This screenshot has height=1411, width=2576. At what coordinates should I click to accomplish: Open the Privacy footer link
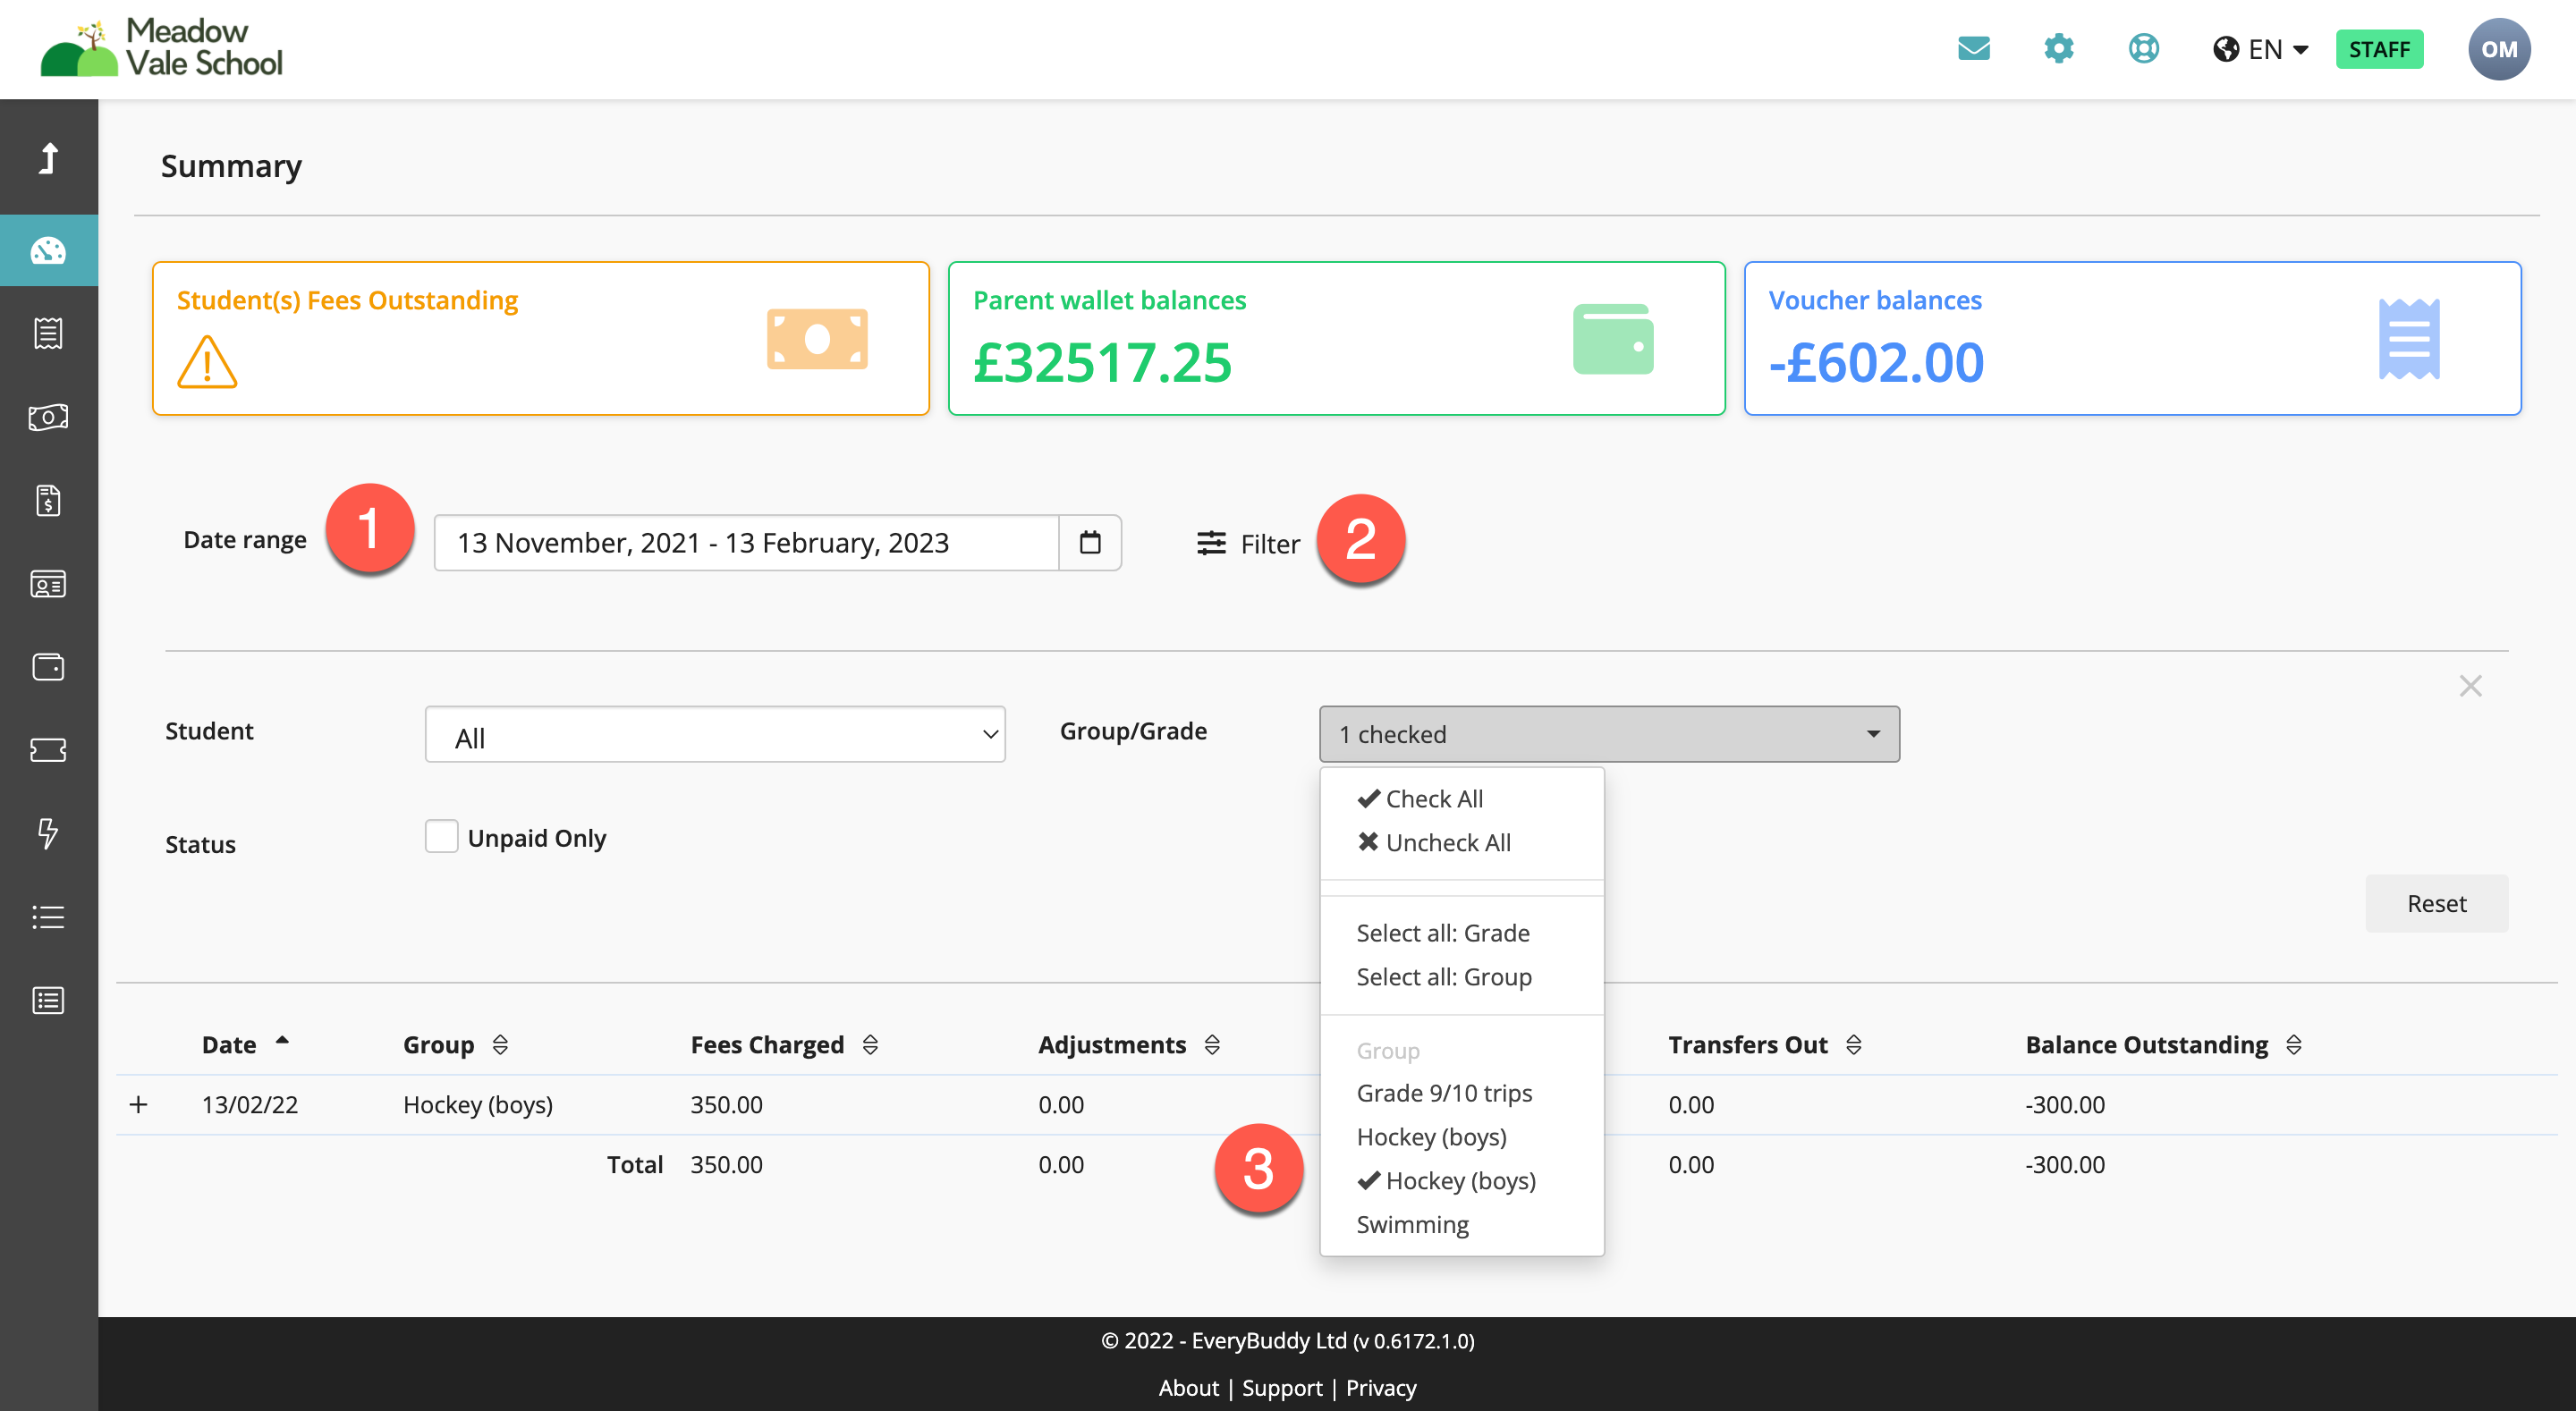click(x=1381, y=1388)
